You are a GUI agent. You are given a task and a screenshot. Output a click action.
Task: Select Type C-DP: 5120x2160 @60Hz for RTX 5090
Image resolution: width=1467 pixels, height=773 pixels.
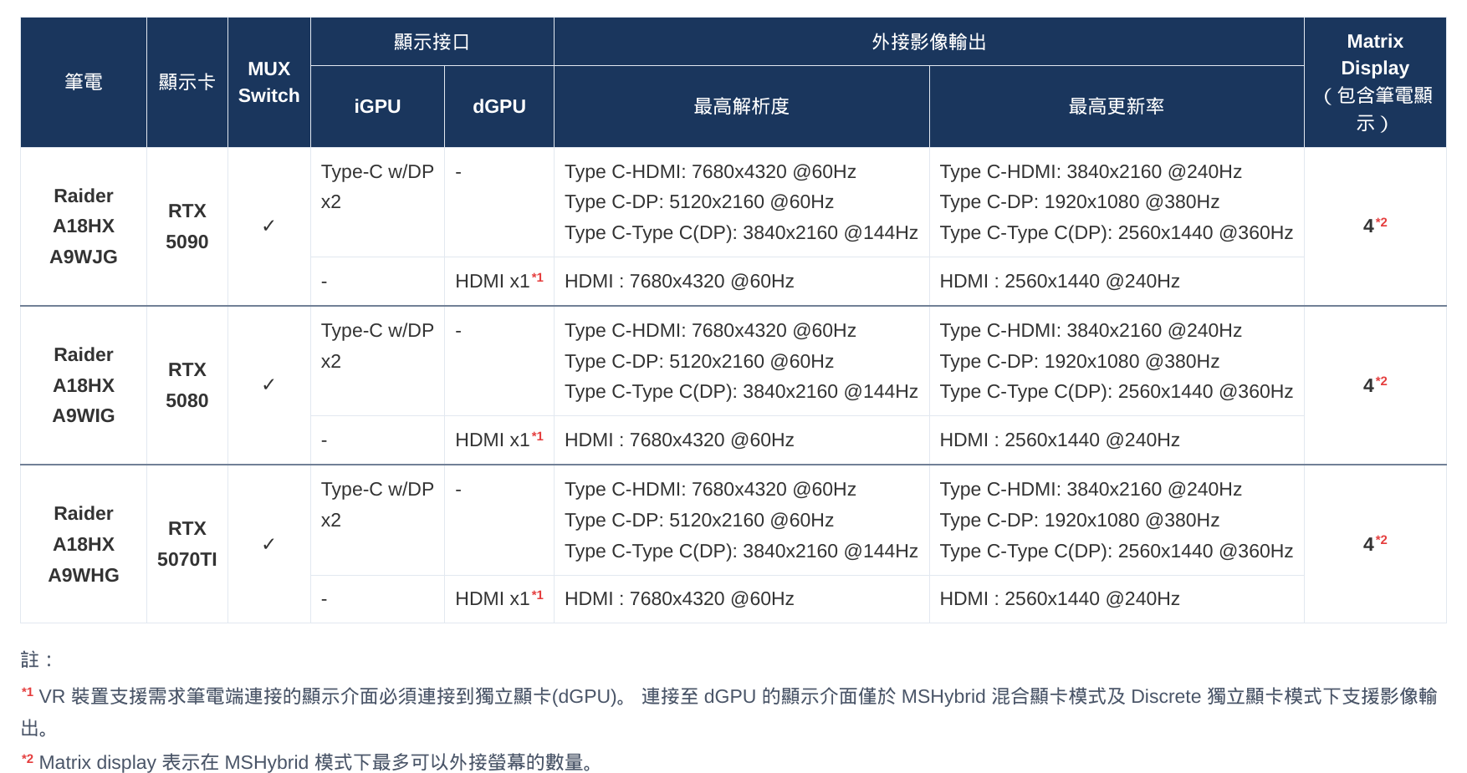tap(699, 201)
